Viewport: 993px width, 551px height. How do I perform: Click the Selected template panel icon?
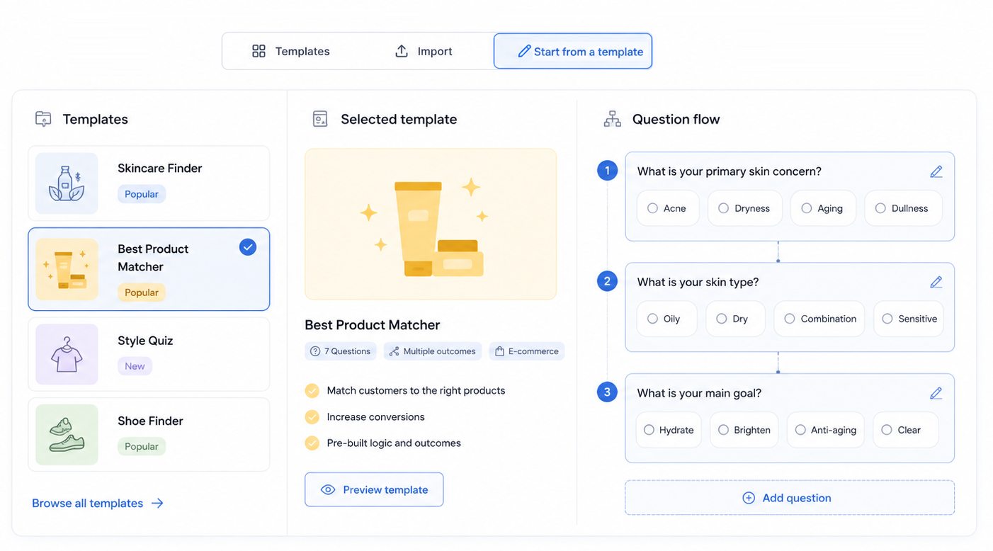(320, 119)
